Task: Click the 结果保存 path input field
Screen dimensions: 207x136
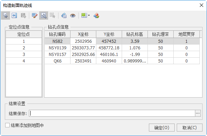Action: click(112, 113)
